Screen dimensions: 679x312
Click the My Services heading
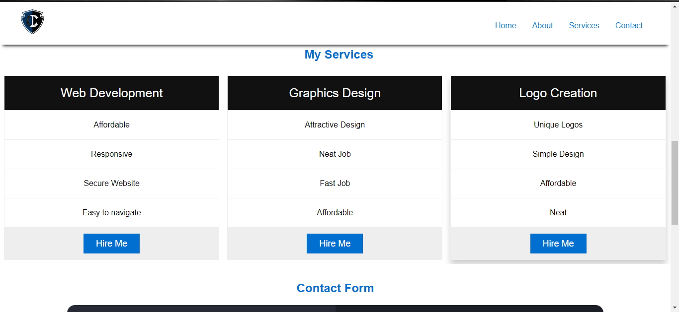(339, 55)
